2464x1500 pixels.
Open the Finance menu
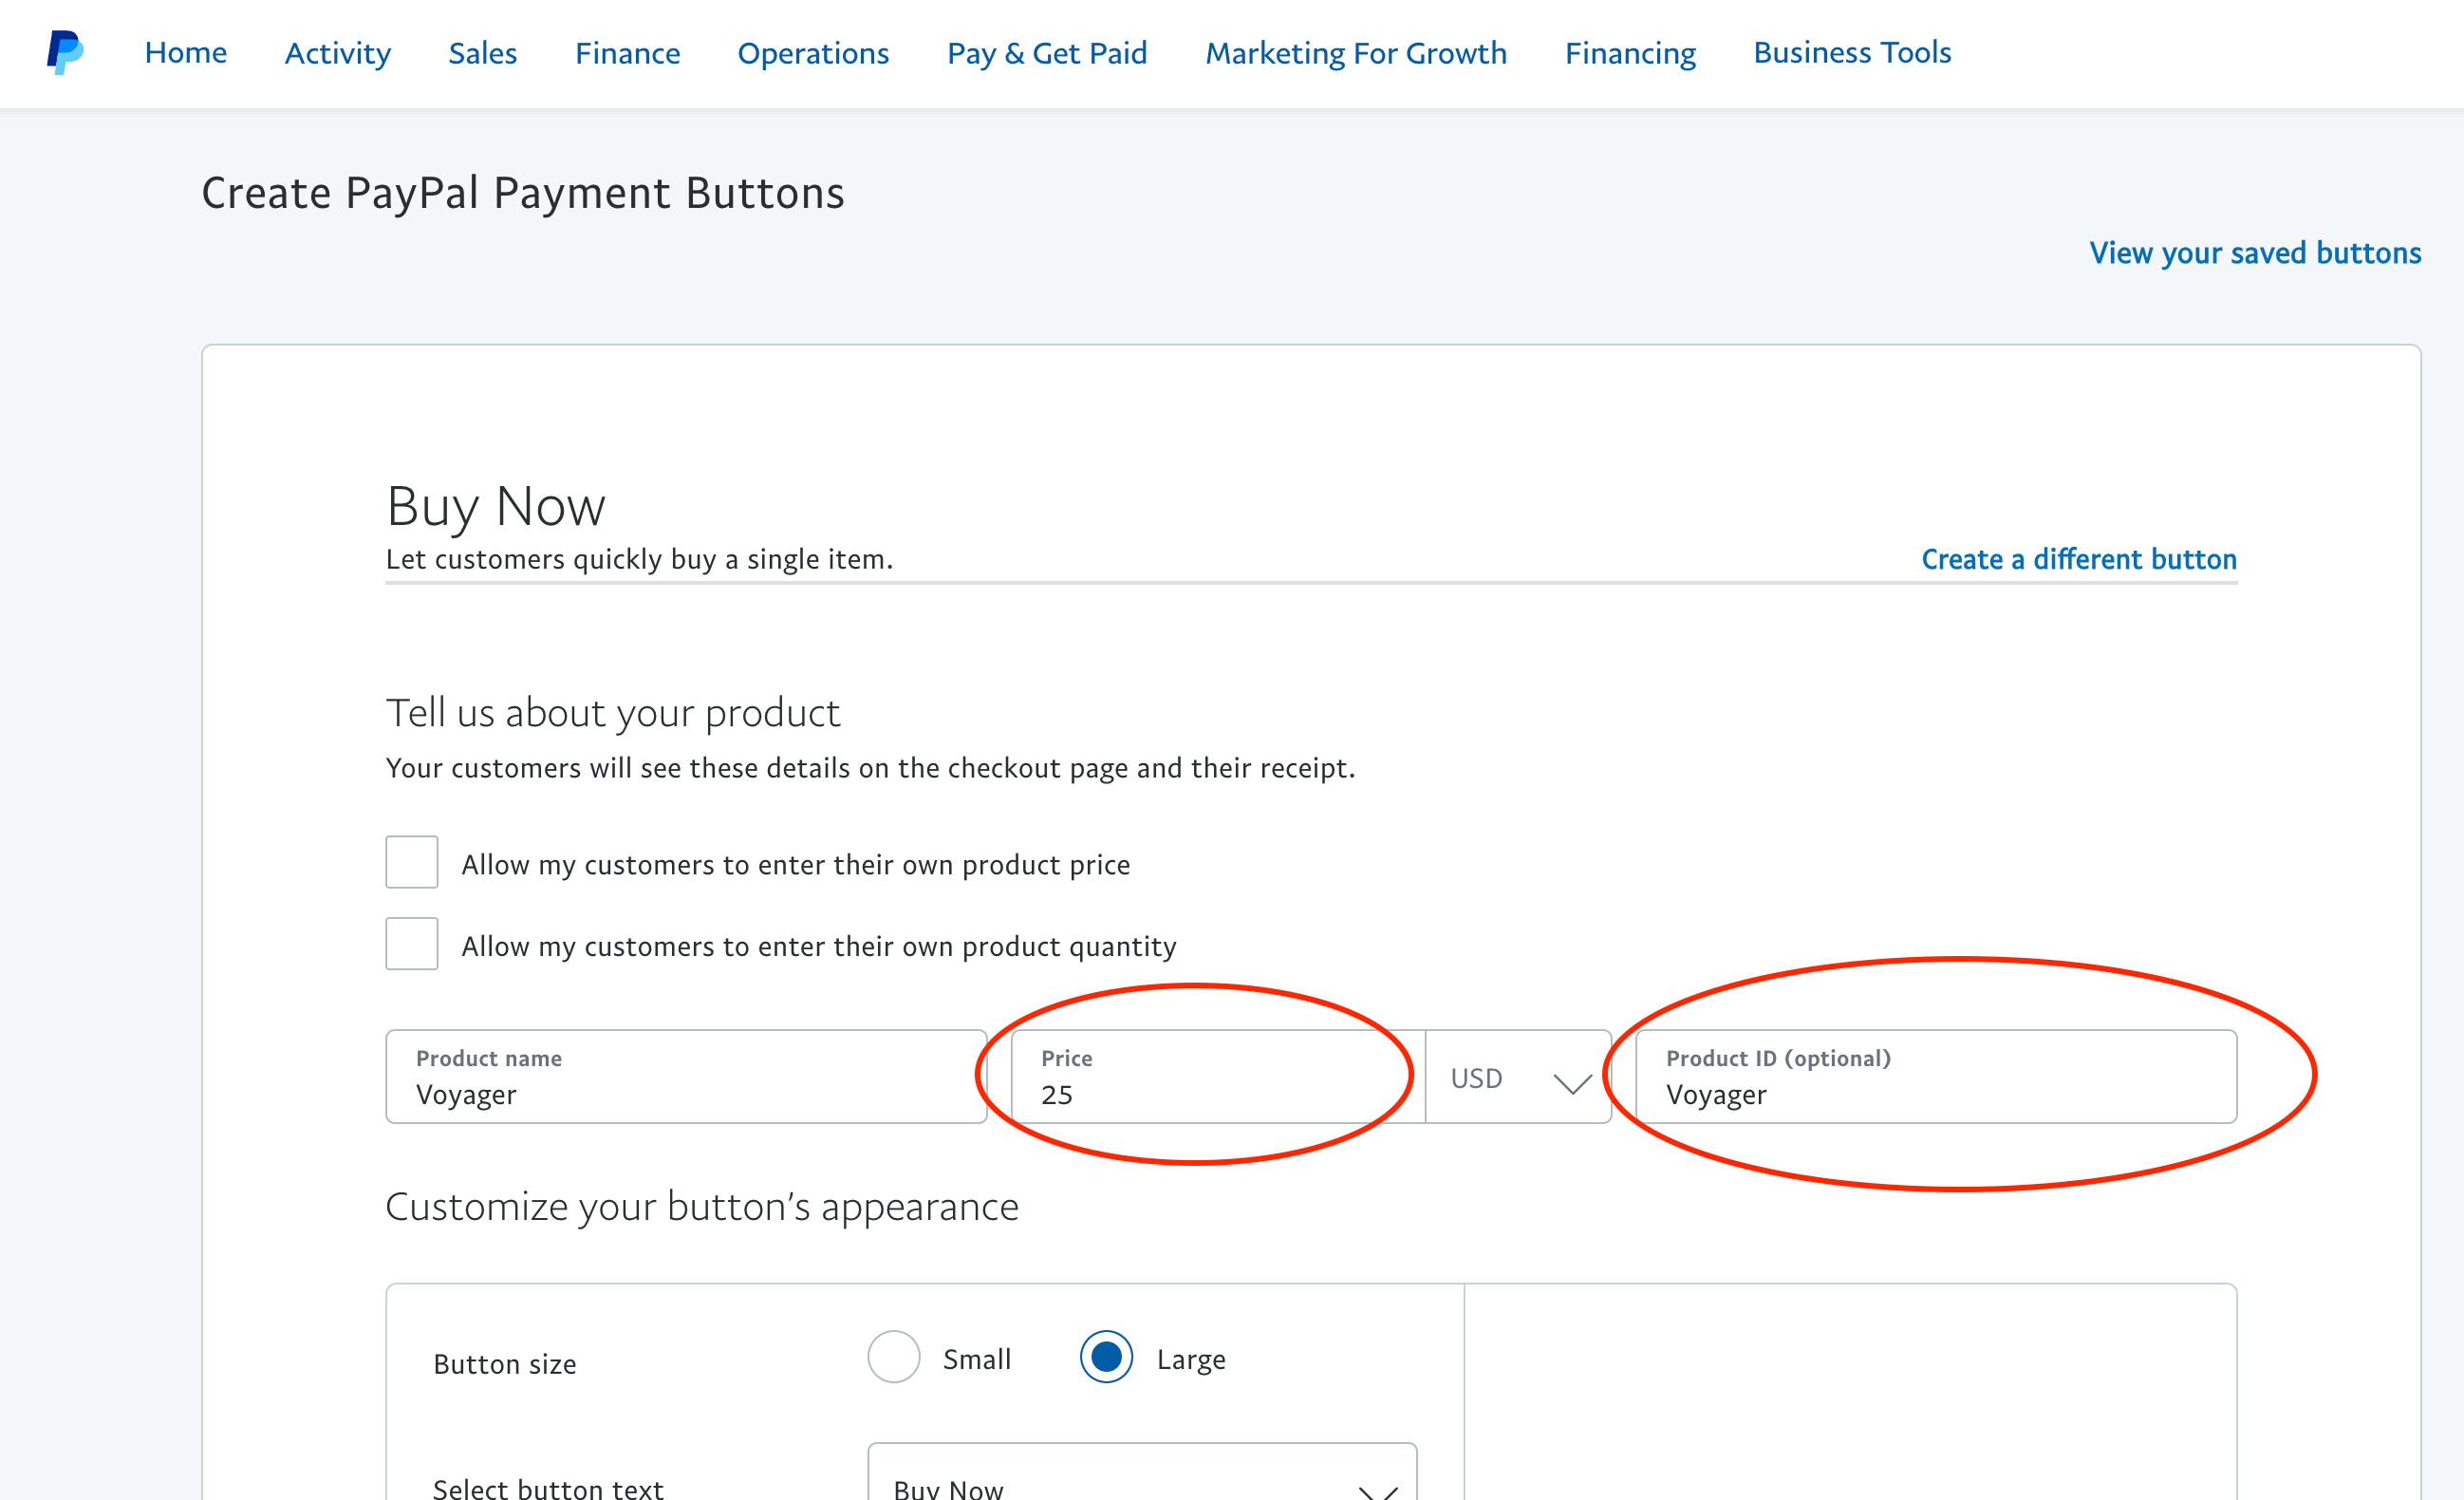coord(627,52)
